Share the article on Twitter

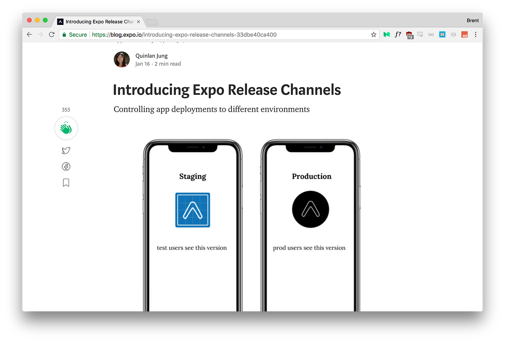pyautogui.click(x=66, y=150)
